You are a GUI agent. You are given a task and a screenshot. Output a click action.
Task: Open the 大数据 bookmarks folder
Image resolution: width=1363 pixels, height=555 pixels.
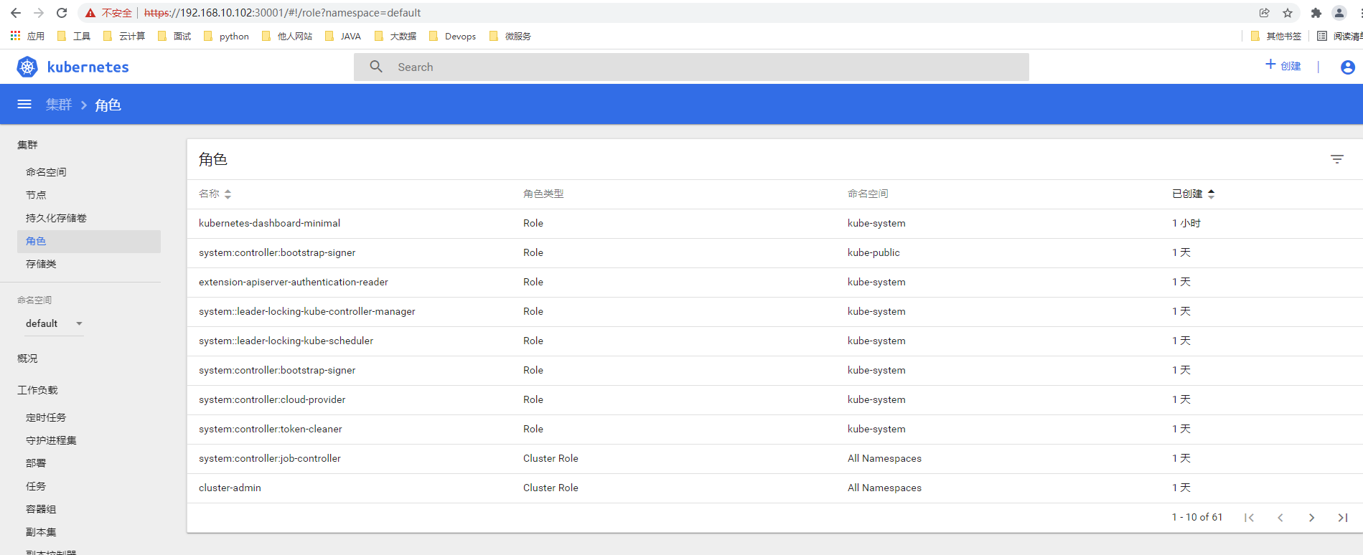[x=395, y=36]
